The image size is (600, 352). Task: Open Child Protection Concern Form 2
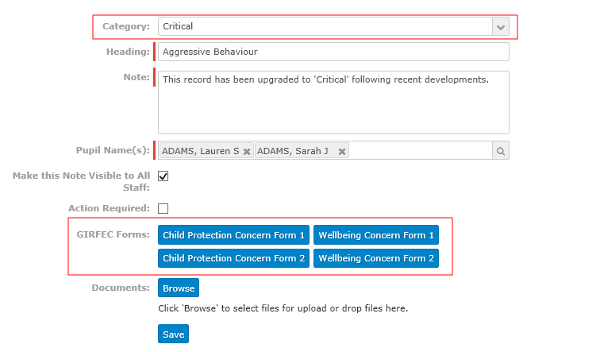(233, 258)
